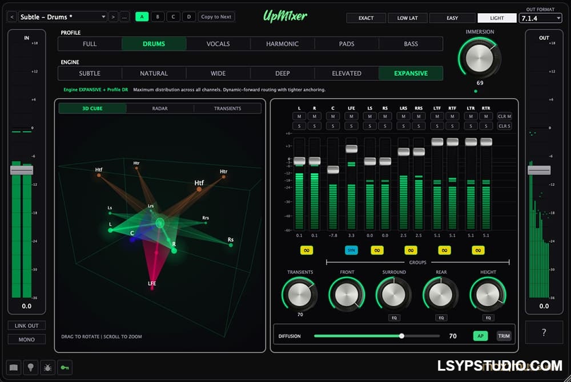Switch to the RADAR view tab
571x382 pixels.
coord(160,108)
